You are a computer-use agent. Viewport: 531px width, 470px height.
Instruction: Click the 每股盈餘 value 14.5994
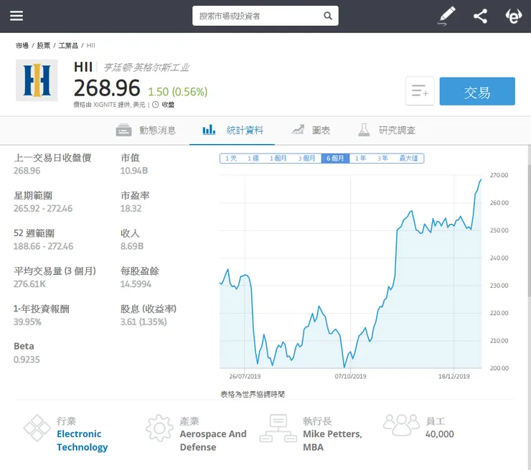[136, 284]
